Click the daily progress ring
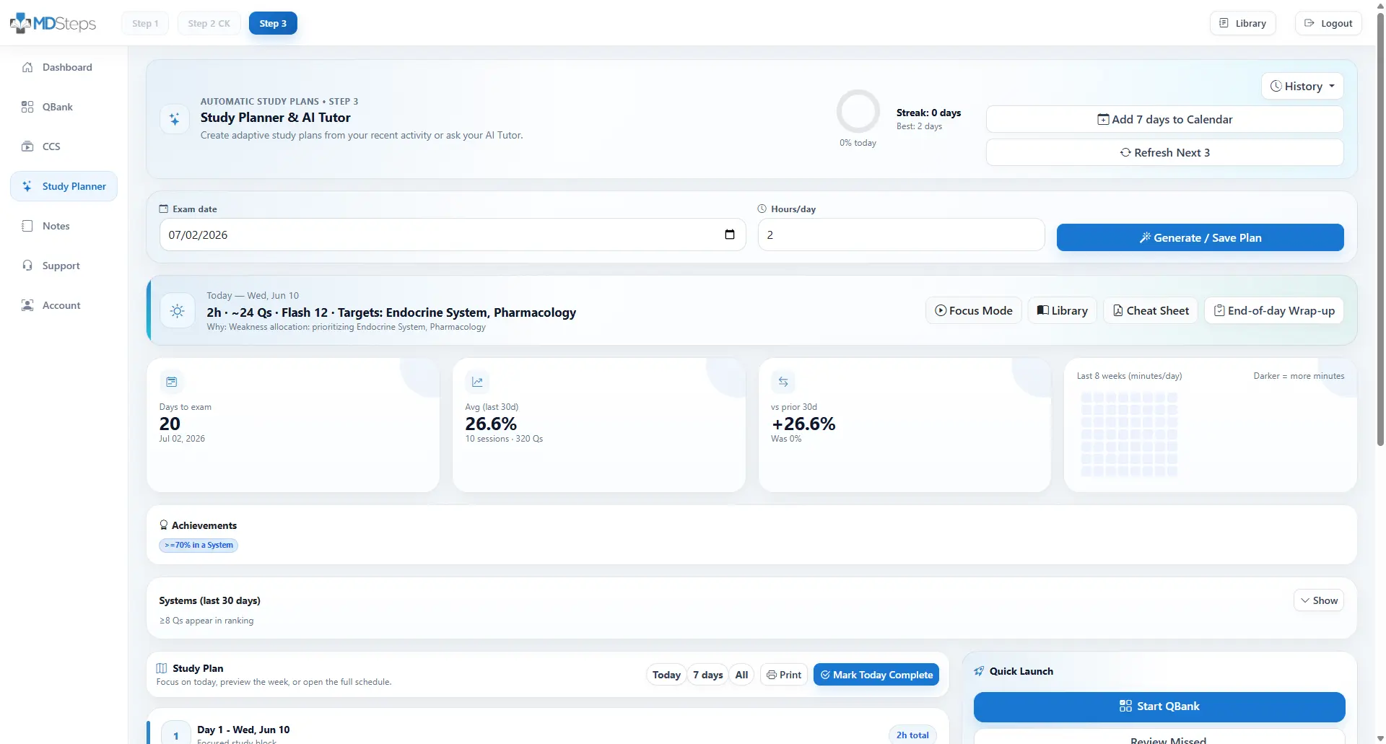Screen dimensions: 1386x744 [x=858, y=111]
